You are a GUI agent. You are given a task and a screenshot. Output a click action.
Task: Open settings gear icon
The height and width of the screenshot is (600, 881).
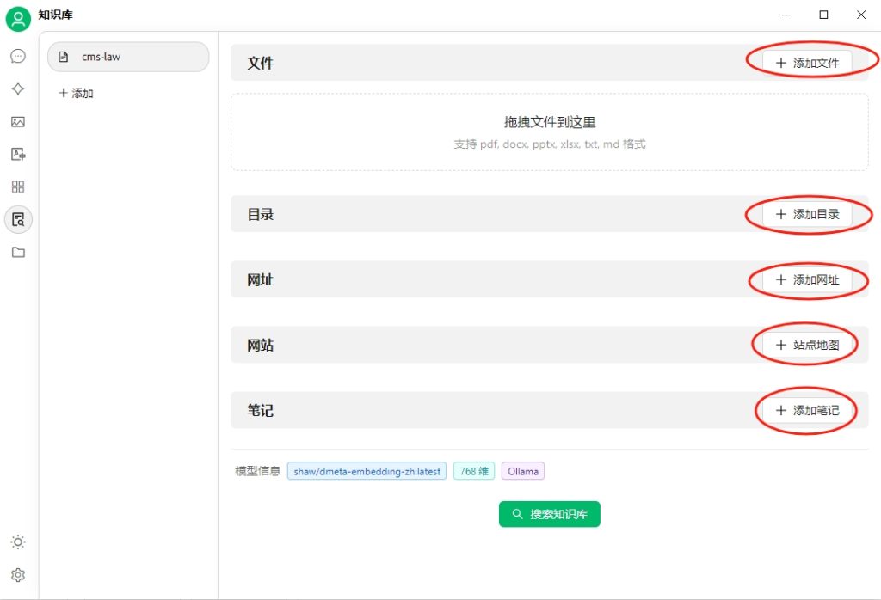pyautogui.click(x=18, y=575)
